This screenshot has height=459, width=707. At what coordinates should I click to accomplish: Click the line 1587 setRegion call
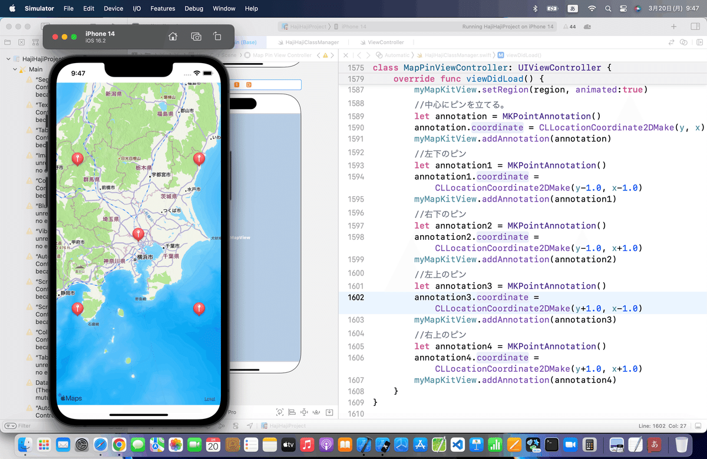530,90
